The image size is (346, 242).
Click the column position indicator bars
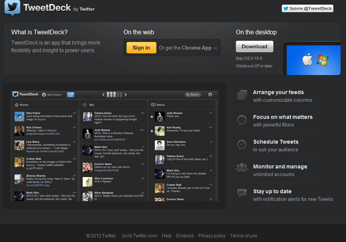pyautogui.click(x=114, y=94)
